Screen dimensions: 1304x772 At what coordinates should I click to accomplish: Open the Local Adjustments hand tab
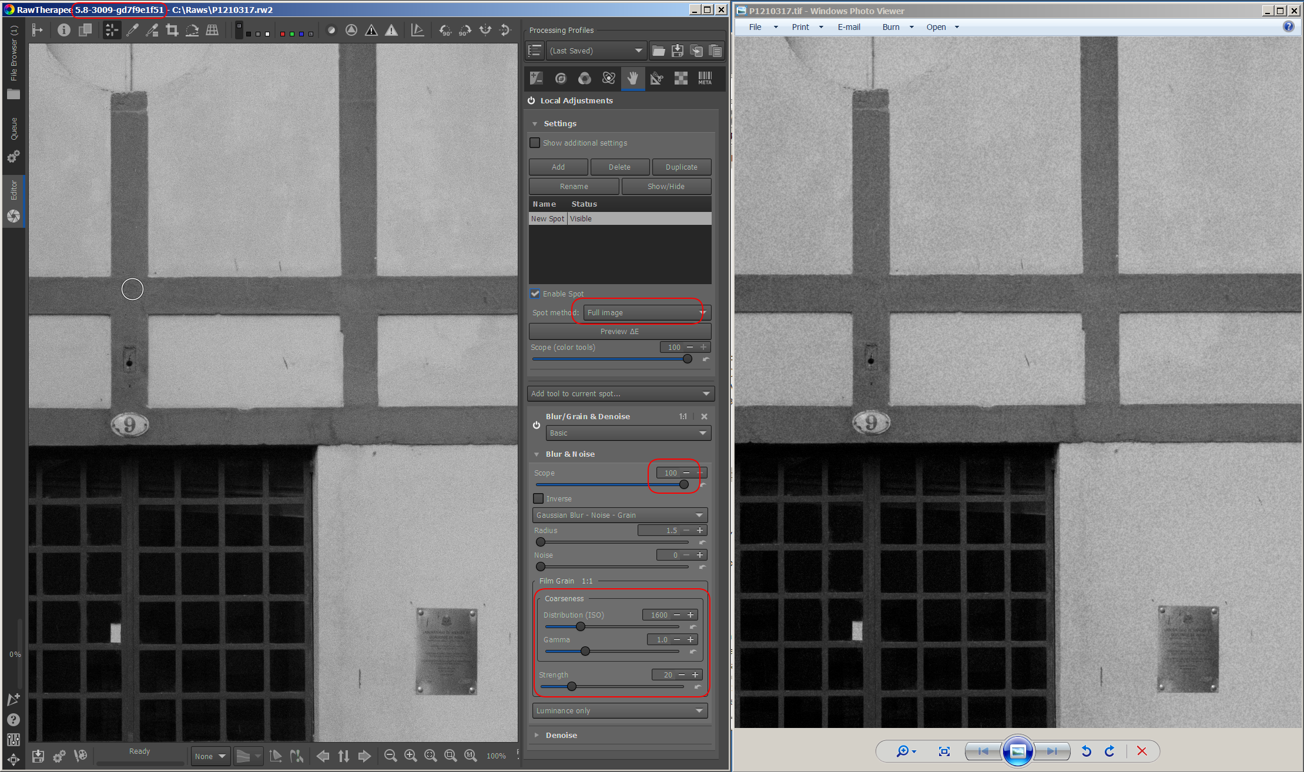click(x=632, y=78)
